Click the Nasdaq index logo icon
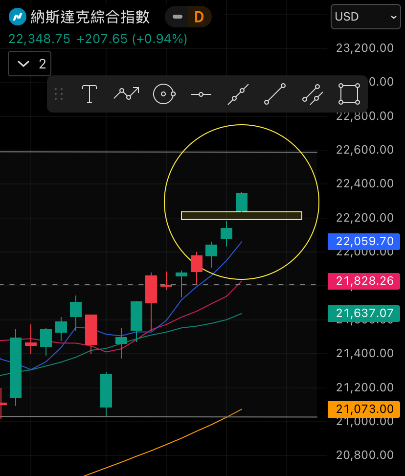Image resolution: width=405 pixels, height=476 pixels. 18,17
